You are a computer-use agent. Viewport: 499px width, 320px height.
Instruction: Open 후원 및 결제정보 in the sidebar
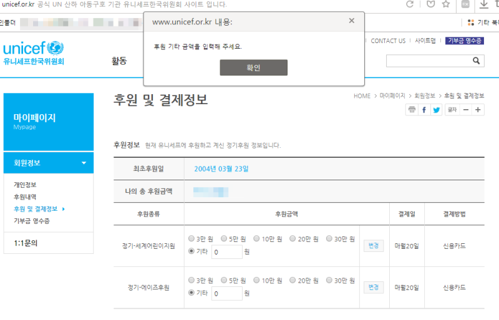[x=36, y=209]
